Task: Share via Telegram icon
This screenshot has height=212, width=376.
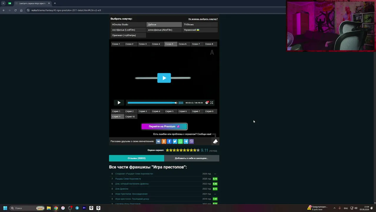Action: 186,141
